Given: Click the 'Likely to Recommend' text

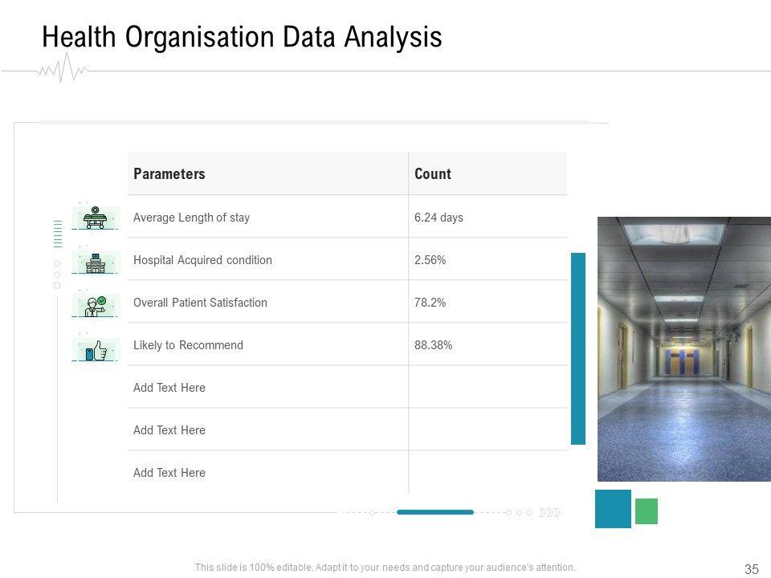Looking at the screenshot, I should coord(188,344).
